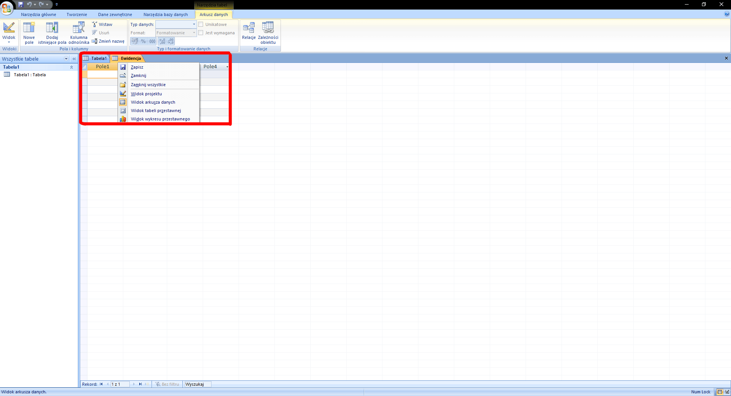Increase decimal places

tap(162, 41)
